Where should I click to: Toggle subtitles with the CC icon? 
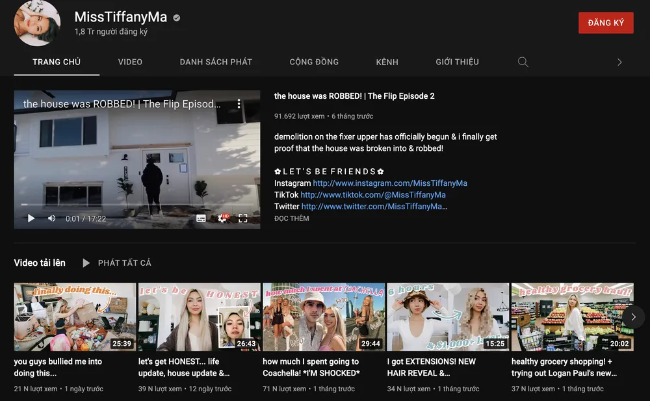[202, 218]
